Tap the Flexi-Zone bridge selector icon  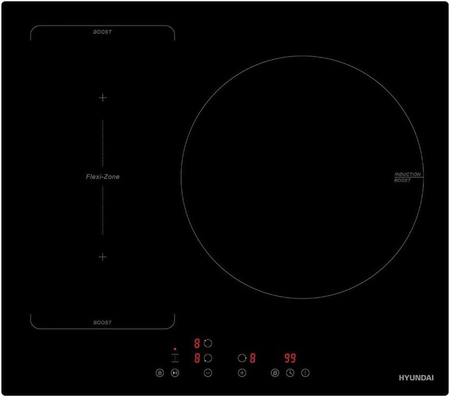pyautogui.click(x=175, y=358)
